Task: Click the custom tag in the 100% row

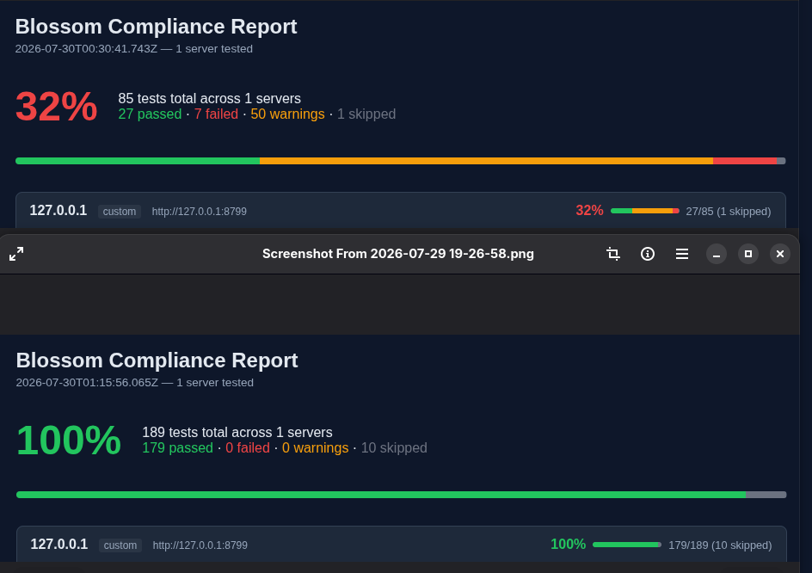Action: 120,545
